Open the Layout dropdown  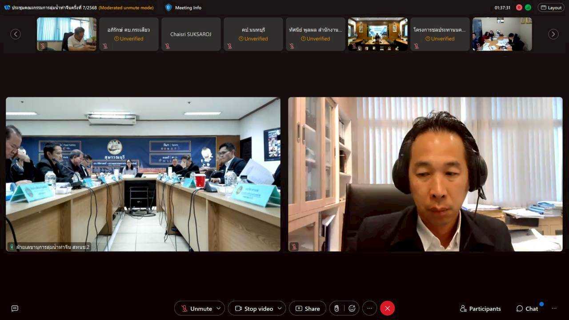click(x=551, y=8)
